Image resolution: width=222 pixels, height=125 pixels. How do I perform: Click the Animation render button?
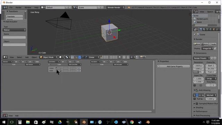coord(205,44)
